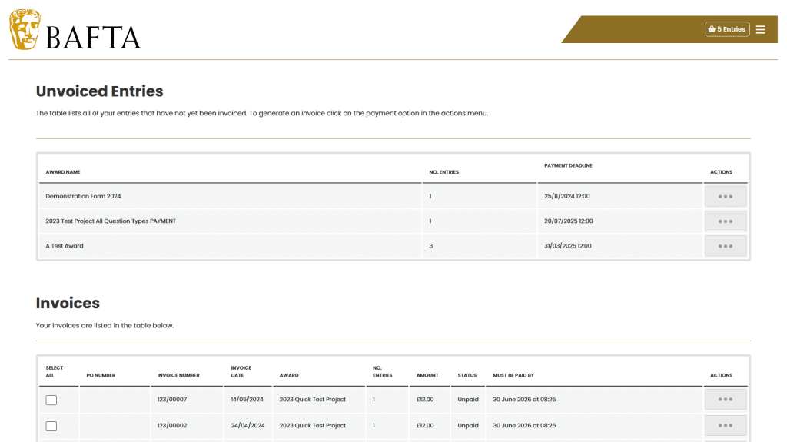Open the 5 Entries basket button
Image resolution: width=787 pixels, height=442 pixels.
point(727,29)
